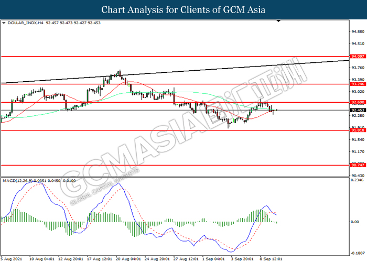Click the 5 Aug 2021 date label
Viewport: 367px width, 262px height.
[12, 259]
